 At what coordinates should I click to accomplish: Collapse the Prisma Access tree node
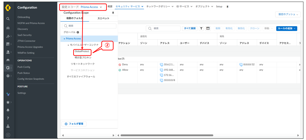(64, 39)
